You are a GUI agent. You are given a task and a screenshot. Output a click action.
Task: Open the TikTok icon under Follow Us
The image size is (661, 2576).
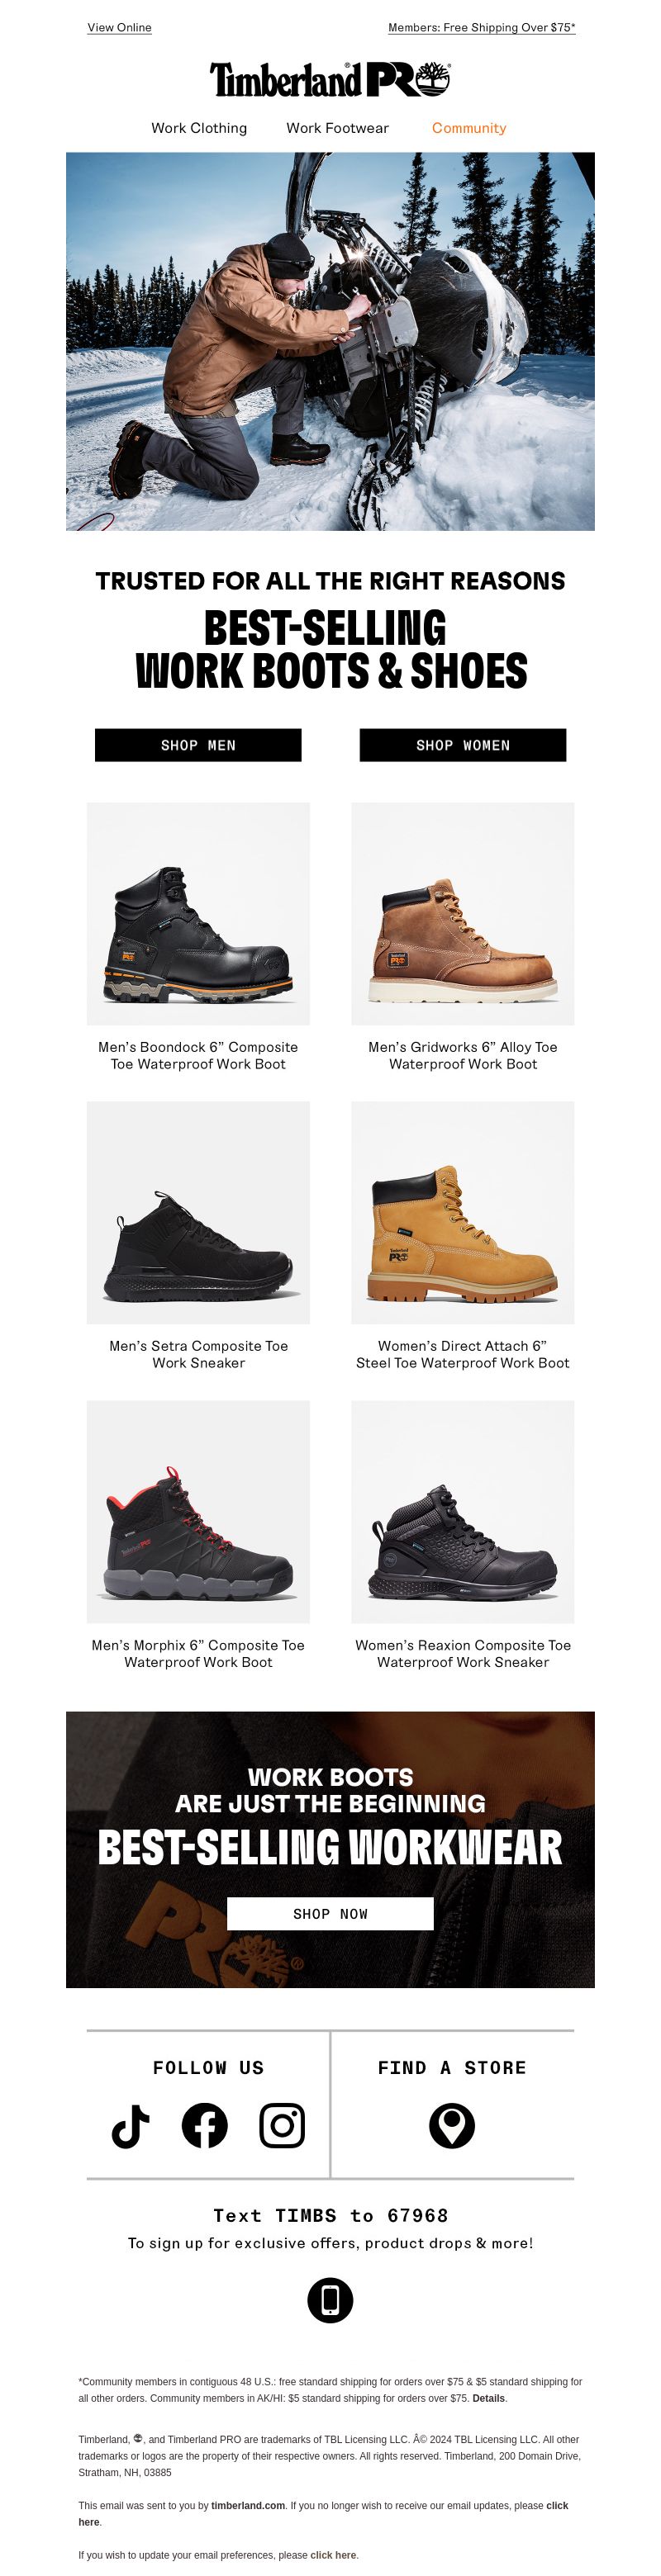pos(130,2125)
